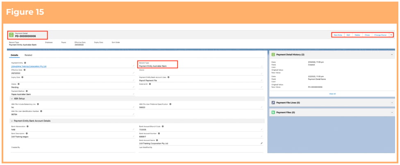Click the edit pencil for Payment Method field
This screenshot has height=165, width=400.
134,94
